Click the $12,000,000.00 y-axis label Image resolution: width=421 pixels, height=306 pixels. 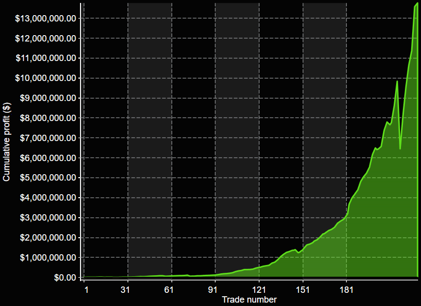click(x=46, y=39)
